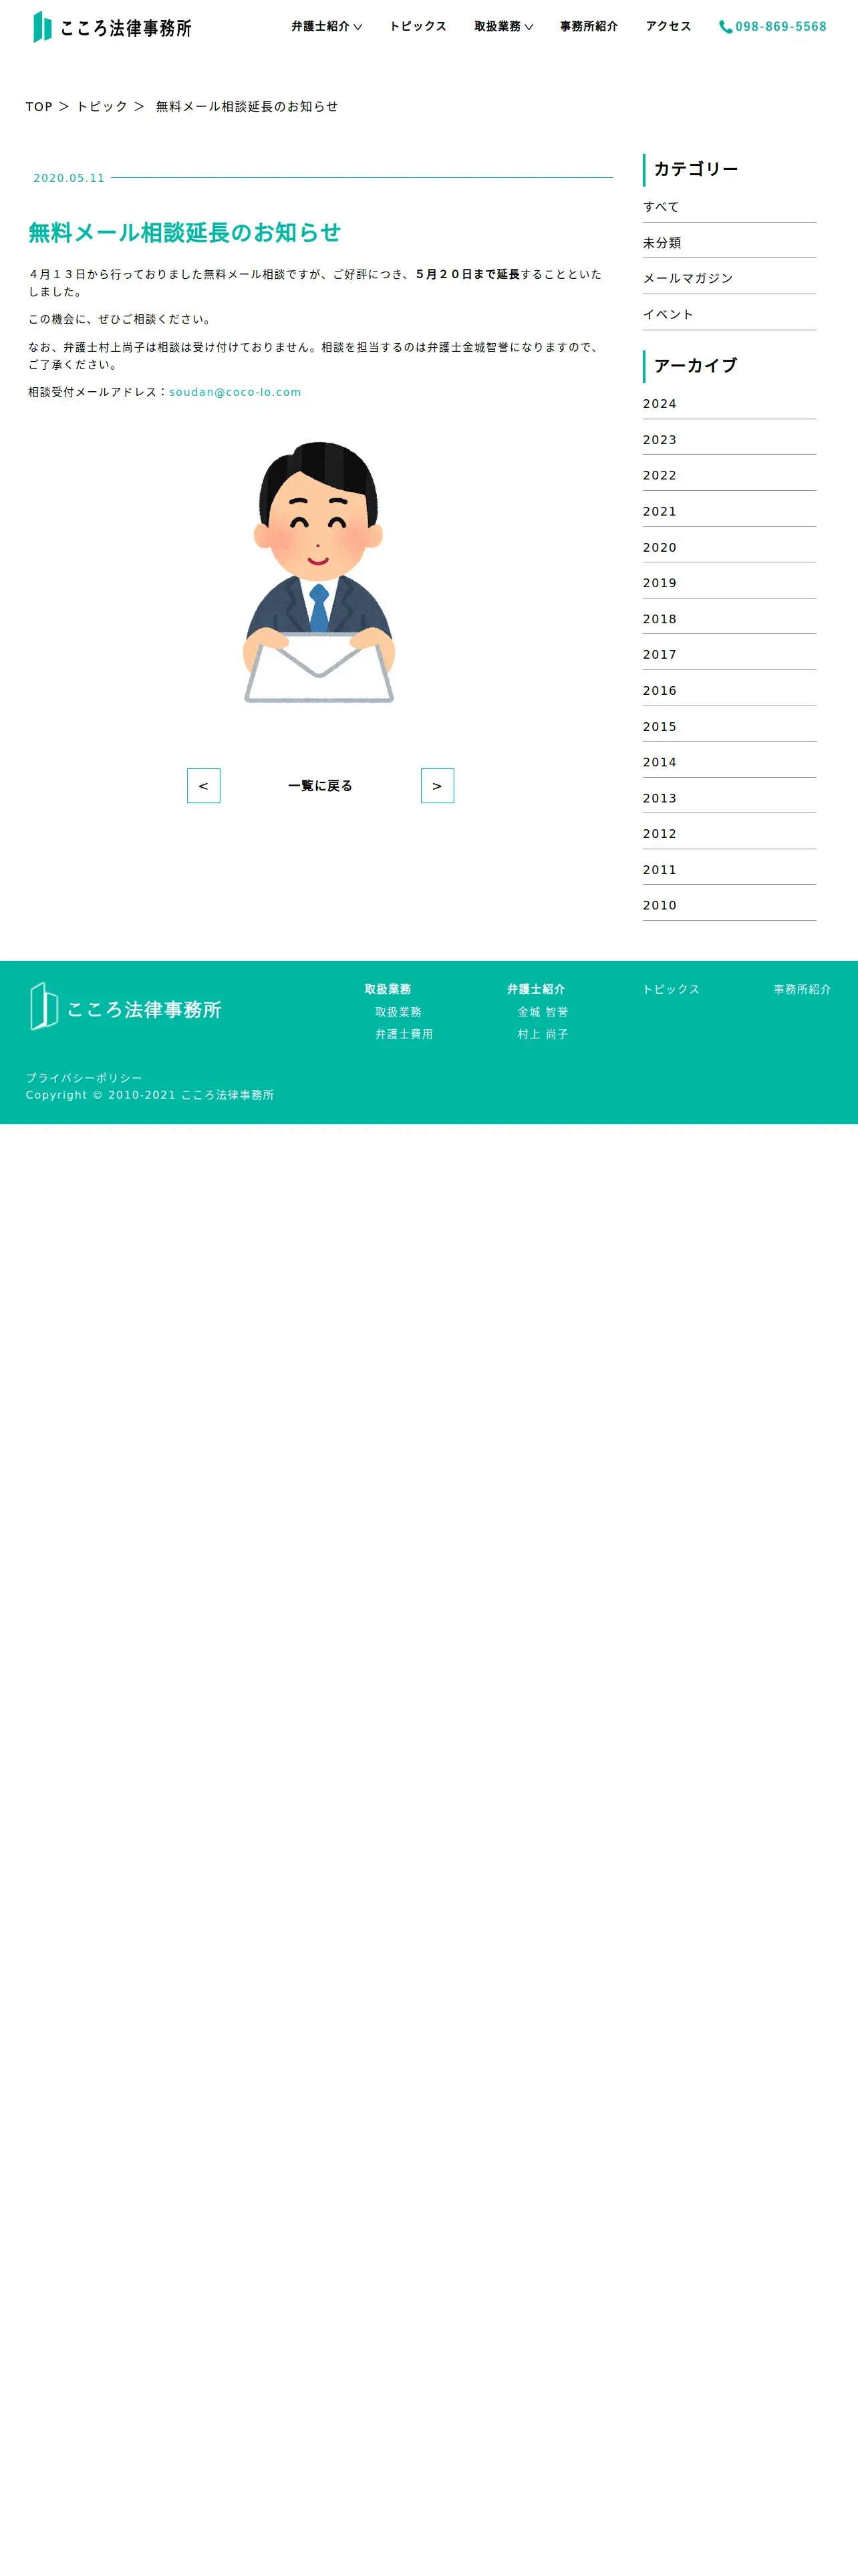This screenshot has width=858, height=2576.
Task: Open the footer 弁護士費用 link
Action: (x=404, y=1034)
